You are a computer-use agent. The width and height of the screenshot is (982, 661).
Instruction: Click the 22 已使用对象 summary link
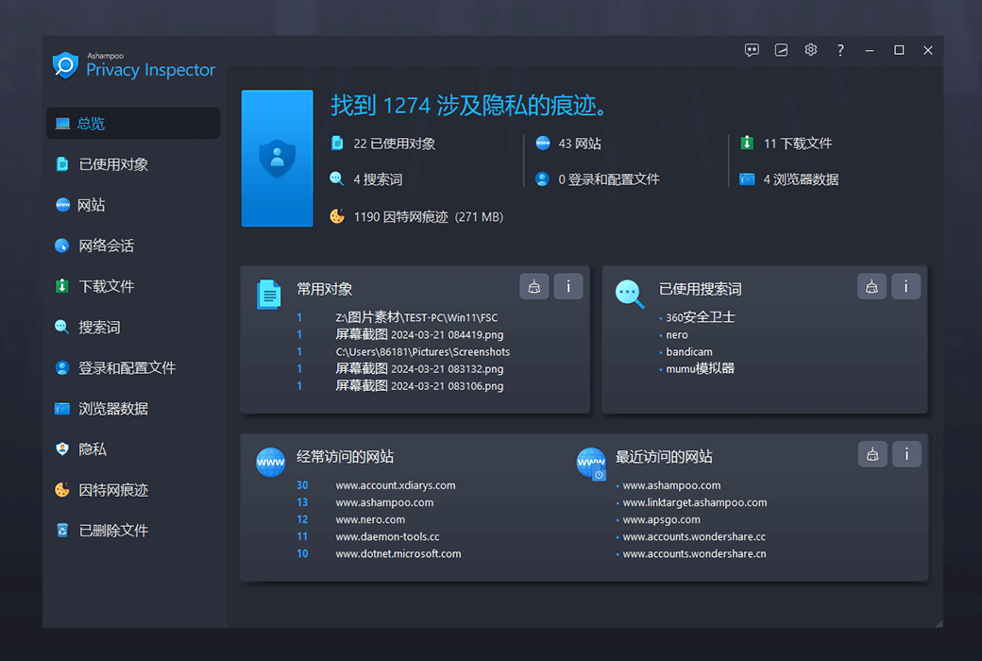pos(394,144)
